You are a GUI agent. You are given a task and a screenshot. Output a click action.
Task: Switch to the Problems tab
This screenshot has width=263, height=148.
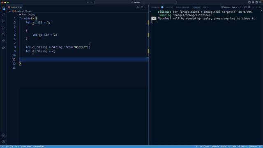(x=155, y=7)
